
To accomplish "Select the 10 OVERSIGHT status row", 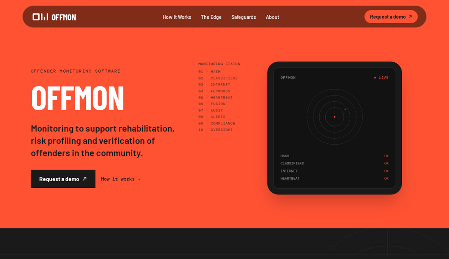I will [216, 129].
